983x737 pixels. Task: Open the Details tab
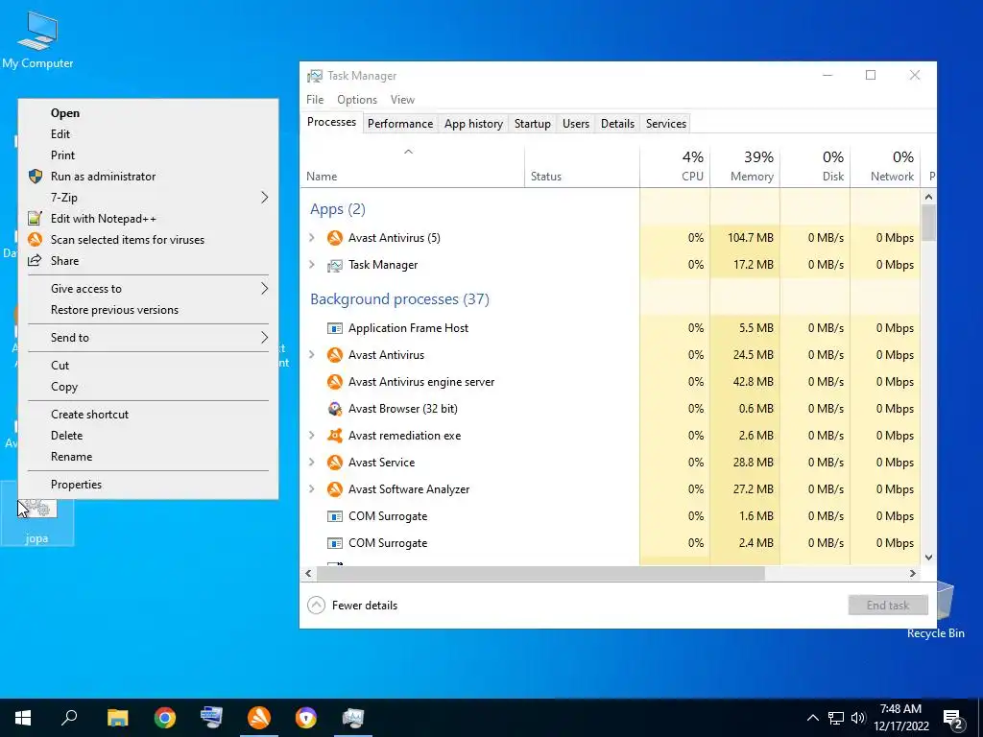[x=617, y=124]
